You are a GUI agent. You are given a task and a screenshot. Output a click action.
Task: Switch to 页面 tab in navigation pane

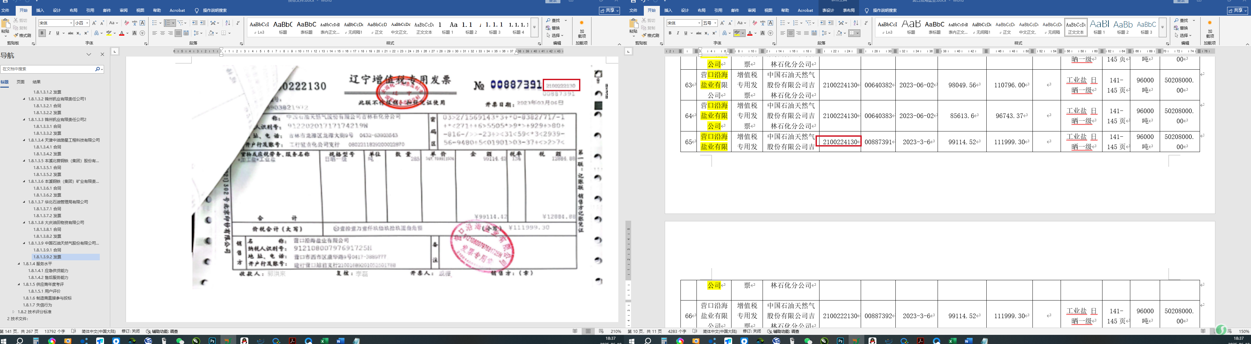pos(20,82)
